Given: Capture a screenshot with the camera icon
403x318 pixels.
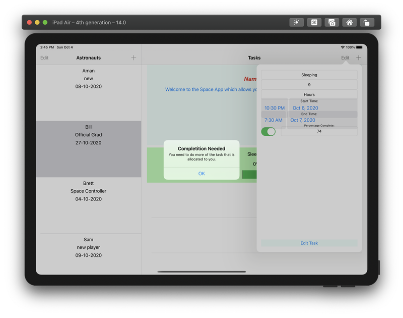Looking at the screenshot, I should tap(331, 22).
